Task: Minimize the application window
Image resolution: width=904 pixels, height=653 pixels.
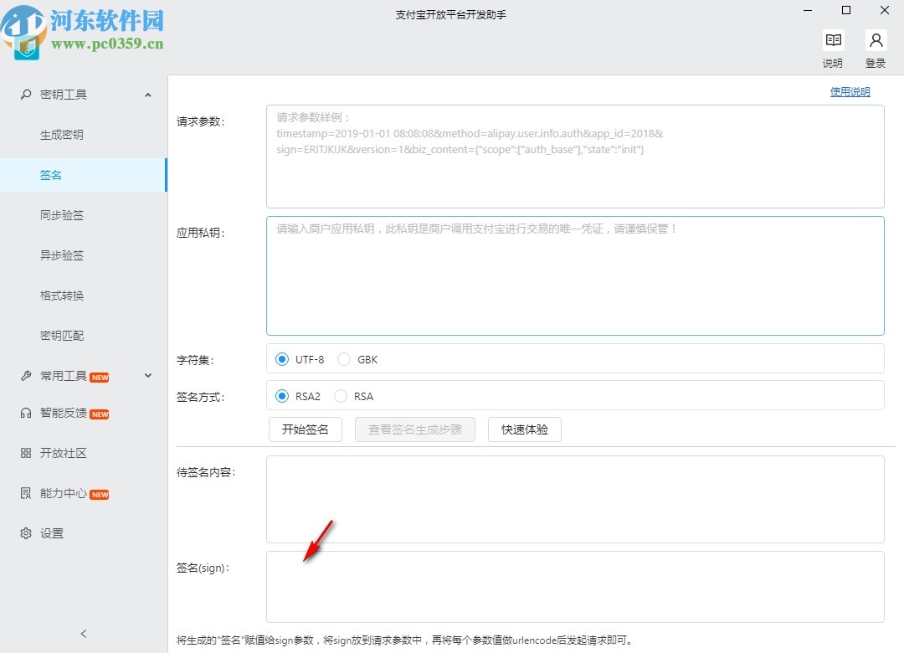Action: (809, 10)
